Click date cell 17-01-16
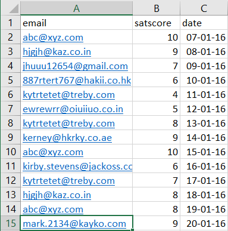 point(204,180)
